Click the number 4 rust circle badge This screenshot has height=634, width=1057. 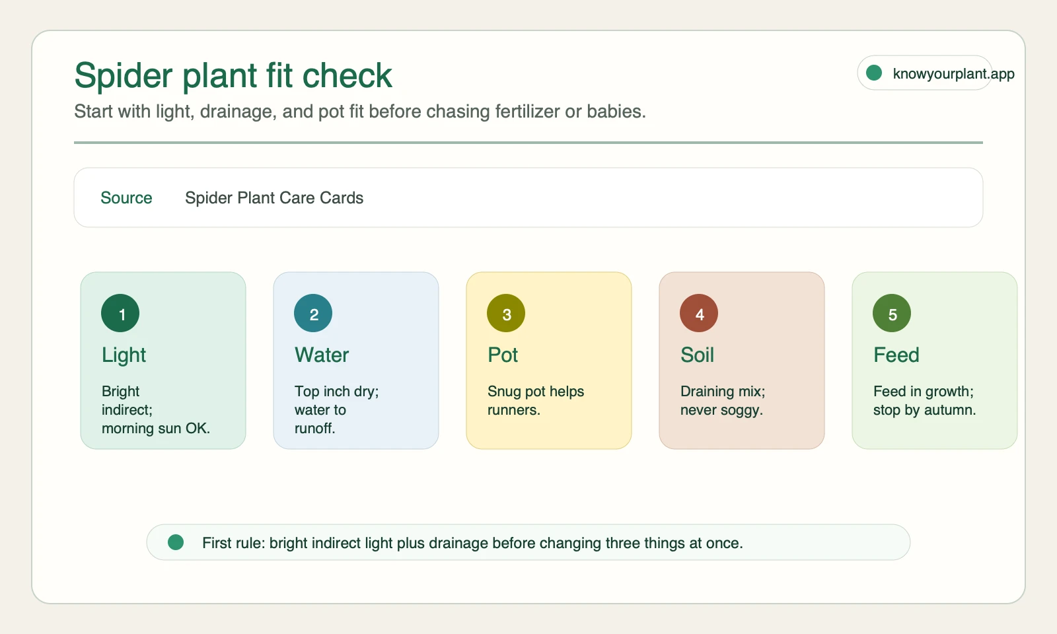(699, 313)
